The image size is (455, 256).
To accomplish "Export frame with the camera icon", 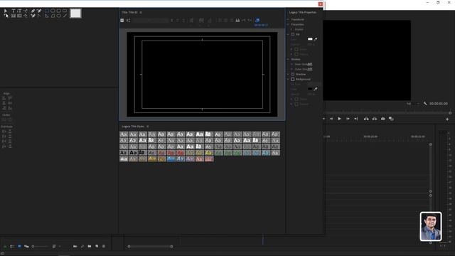I will (382, 119).
